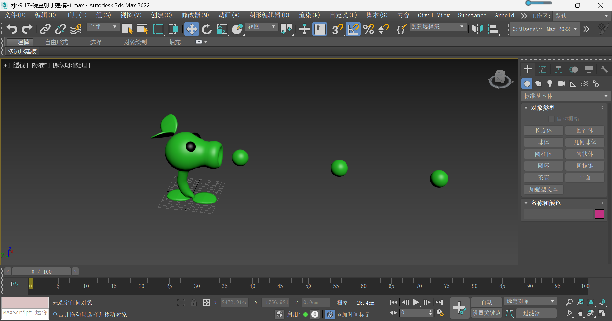Open the Modify command panel tab
The width and height of the screenshot is (612, 321).
coord(543,69)
